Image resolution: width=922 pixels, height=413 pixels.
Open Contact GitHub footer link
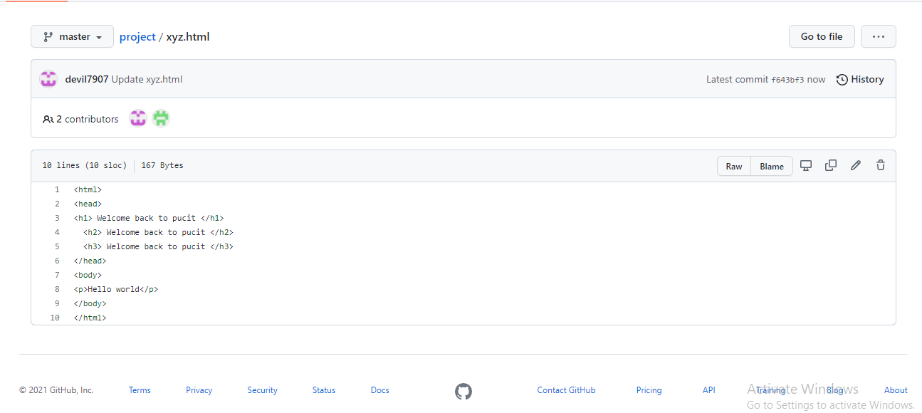click(566, 390)
